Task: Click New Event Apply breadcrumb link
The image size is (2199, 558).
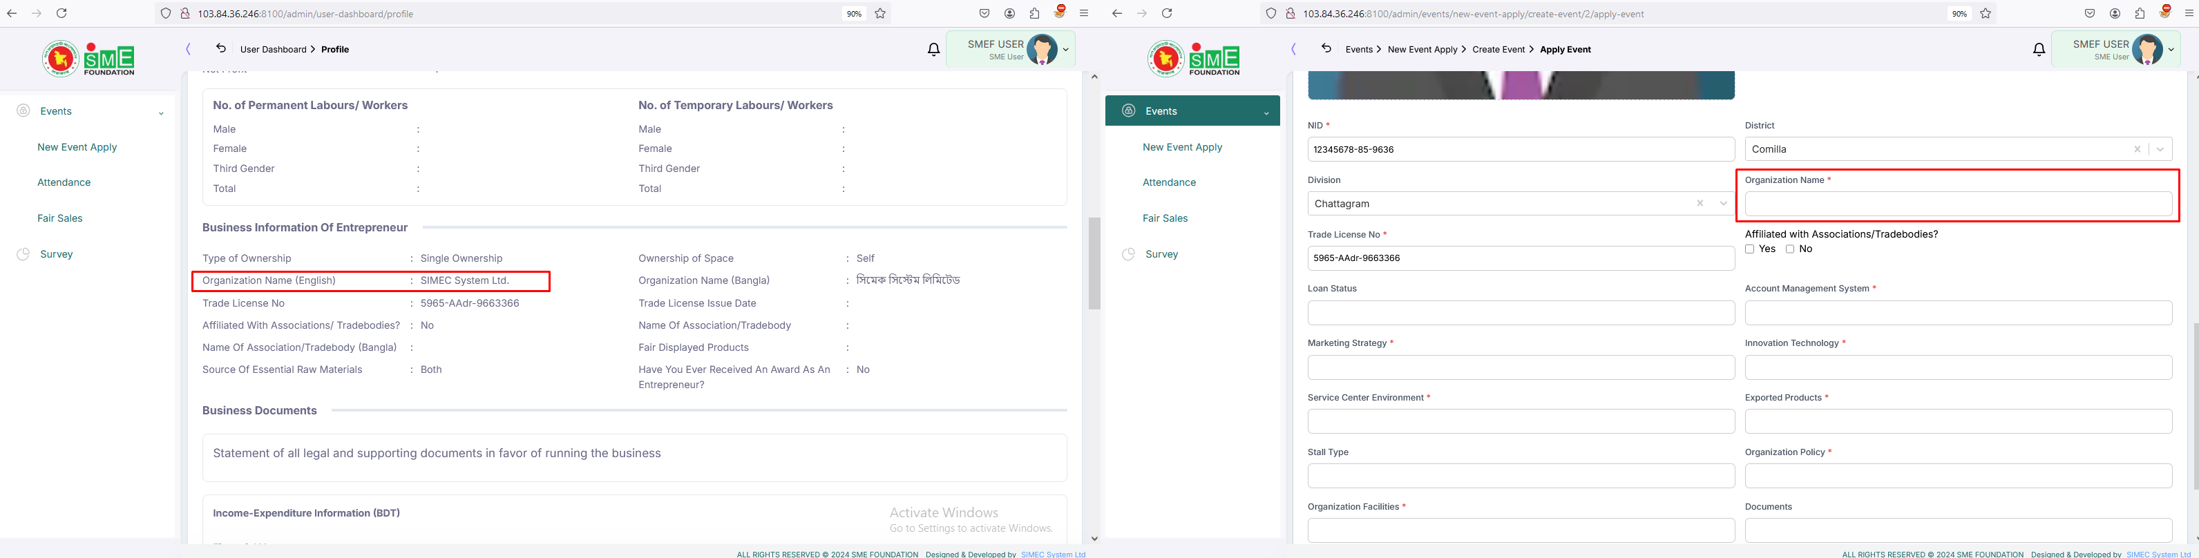Action: pyautogui.click(x=1422, y=50)
